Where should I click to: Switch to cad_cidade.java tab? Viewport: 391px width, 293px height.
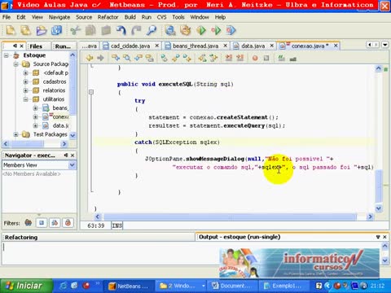130,46
